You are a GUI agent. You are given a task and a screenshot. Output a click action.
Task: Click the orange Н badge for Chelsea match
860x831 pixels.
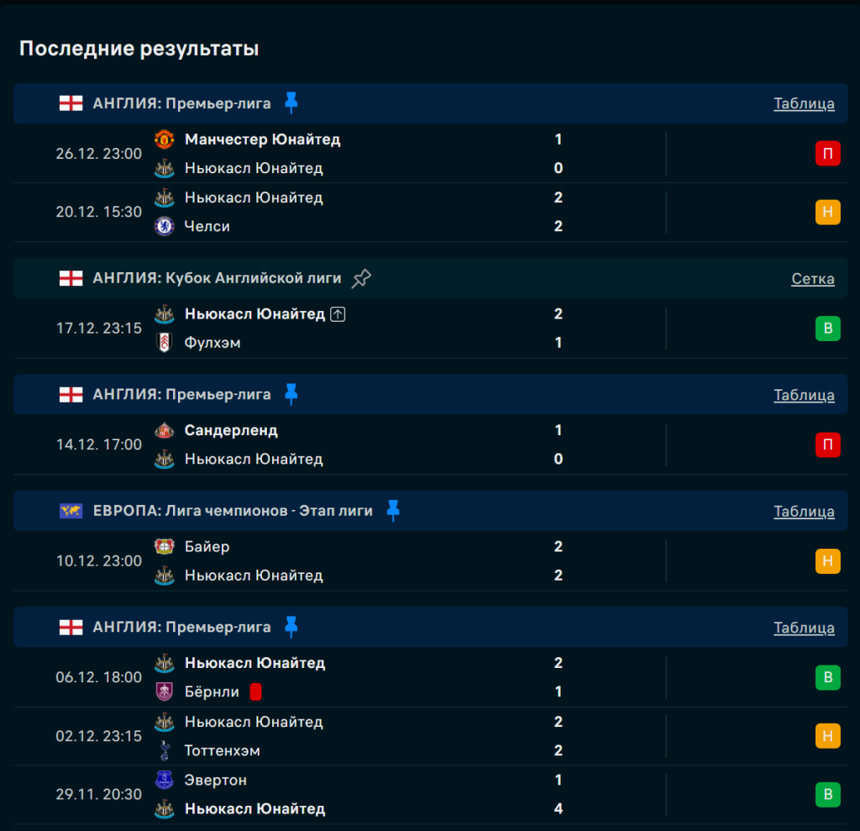coord(827,212)
